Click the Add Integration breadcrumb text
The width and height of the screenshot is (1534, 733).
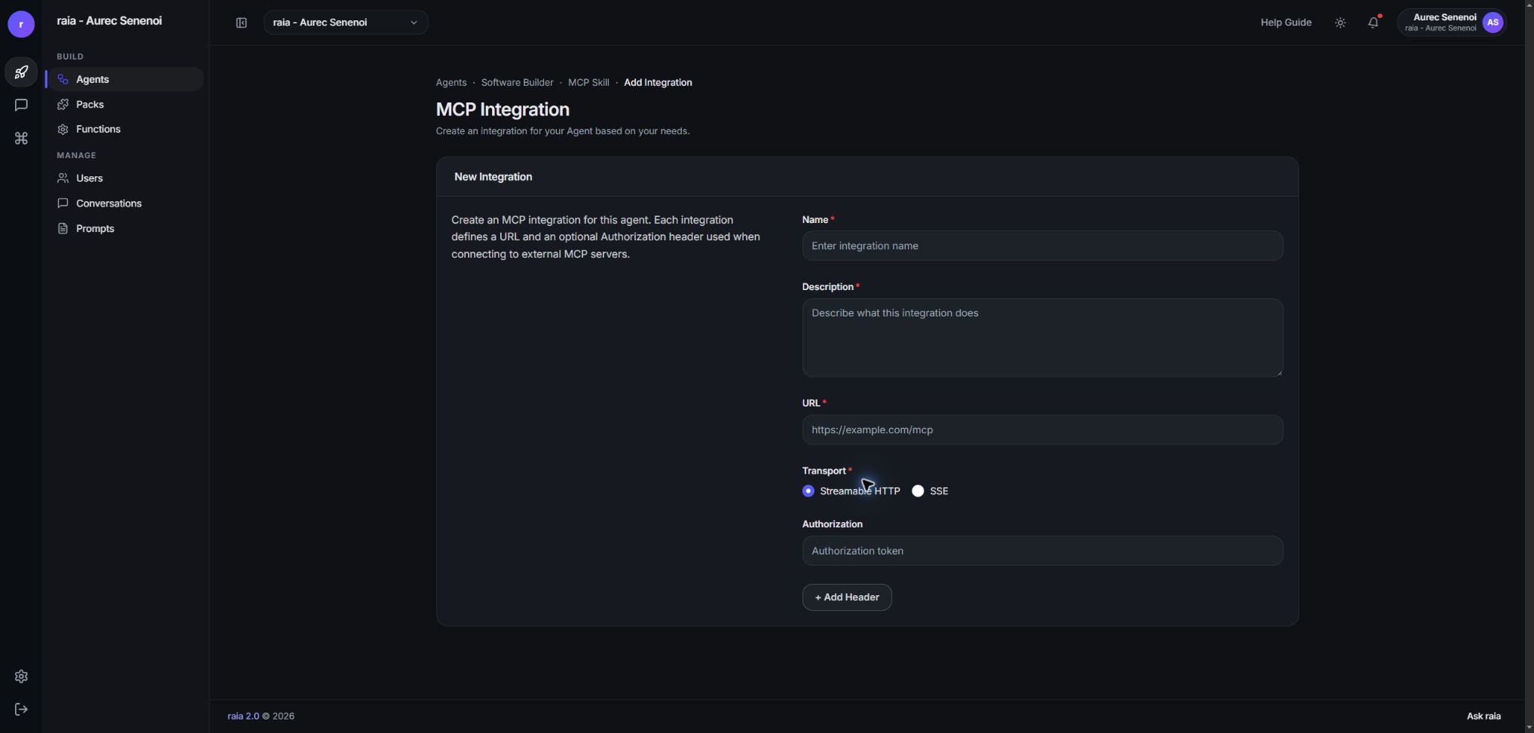click(658, 83)
